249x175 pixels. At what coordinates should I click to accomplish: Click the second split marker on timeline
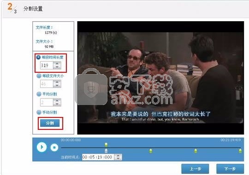pyautogui.click(x=151, y=151)
